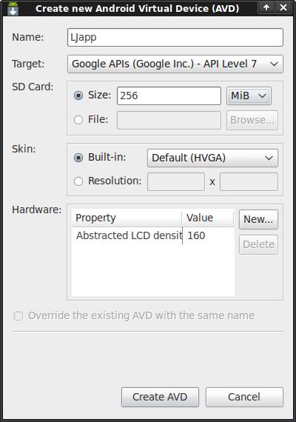The width and height of the screenshot is (296, 422).
Task: Click the up-arrow maximize button in the title bar
Action: (x=266, y=7)
